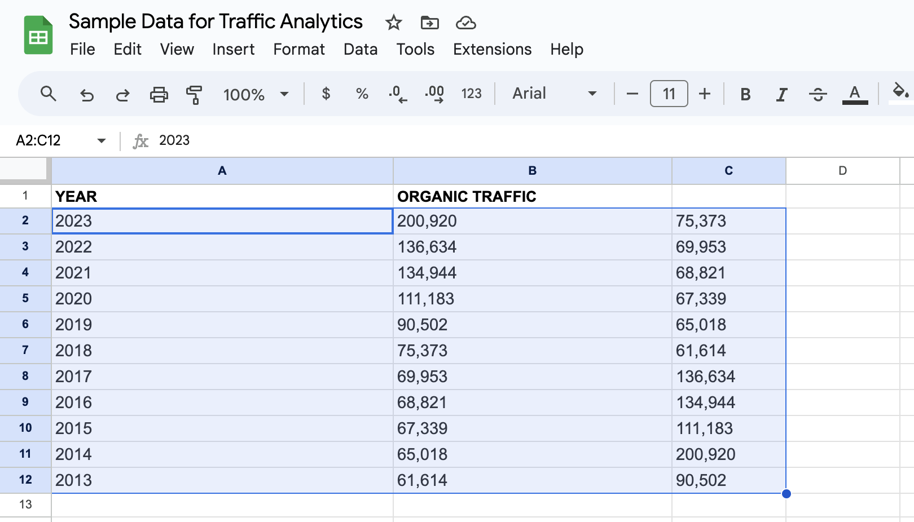Open the Data menu
The width and height of the screenshot is (914, 522).
pyautogui.click(x=360, y=49)
